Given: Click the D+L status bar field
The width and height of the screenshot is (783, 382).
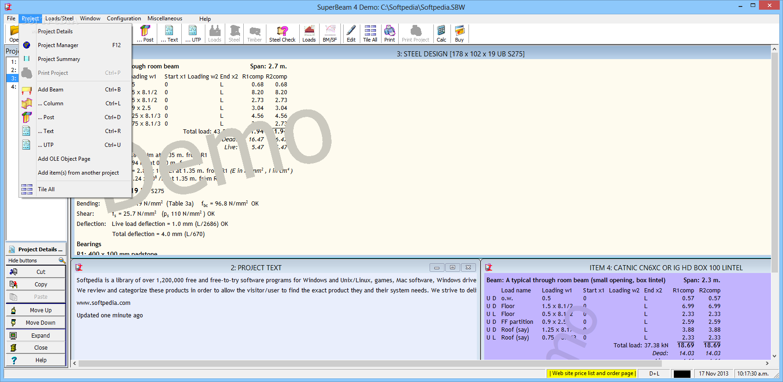Looking at the screenshot, I should tap(654, 374).
